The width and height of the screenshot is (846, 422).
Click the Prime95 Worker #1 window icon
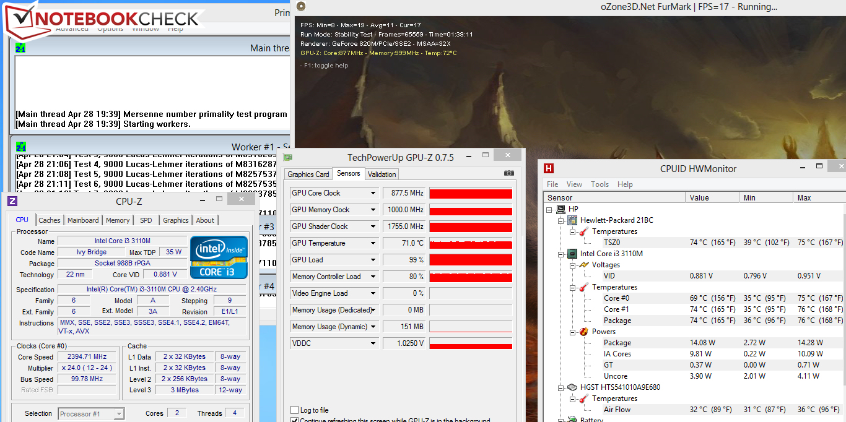pyautogui.click(x=20, y=147)
